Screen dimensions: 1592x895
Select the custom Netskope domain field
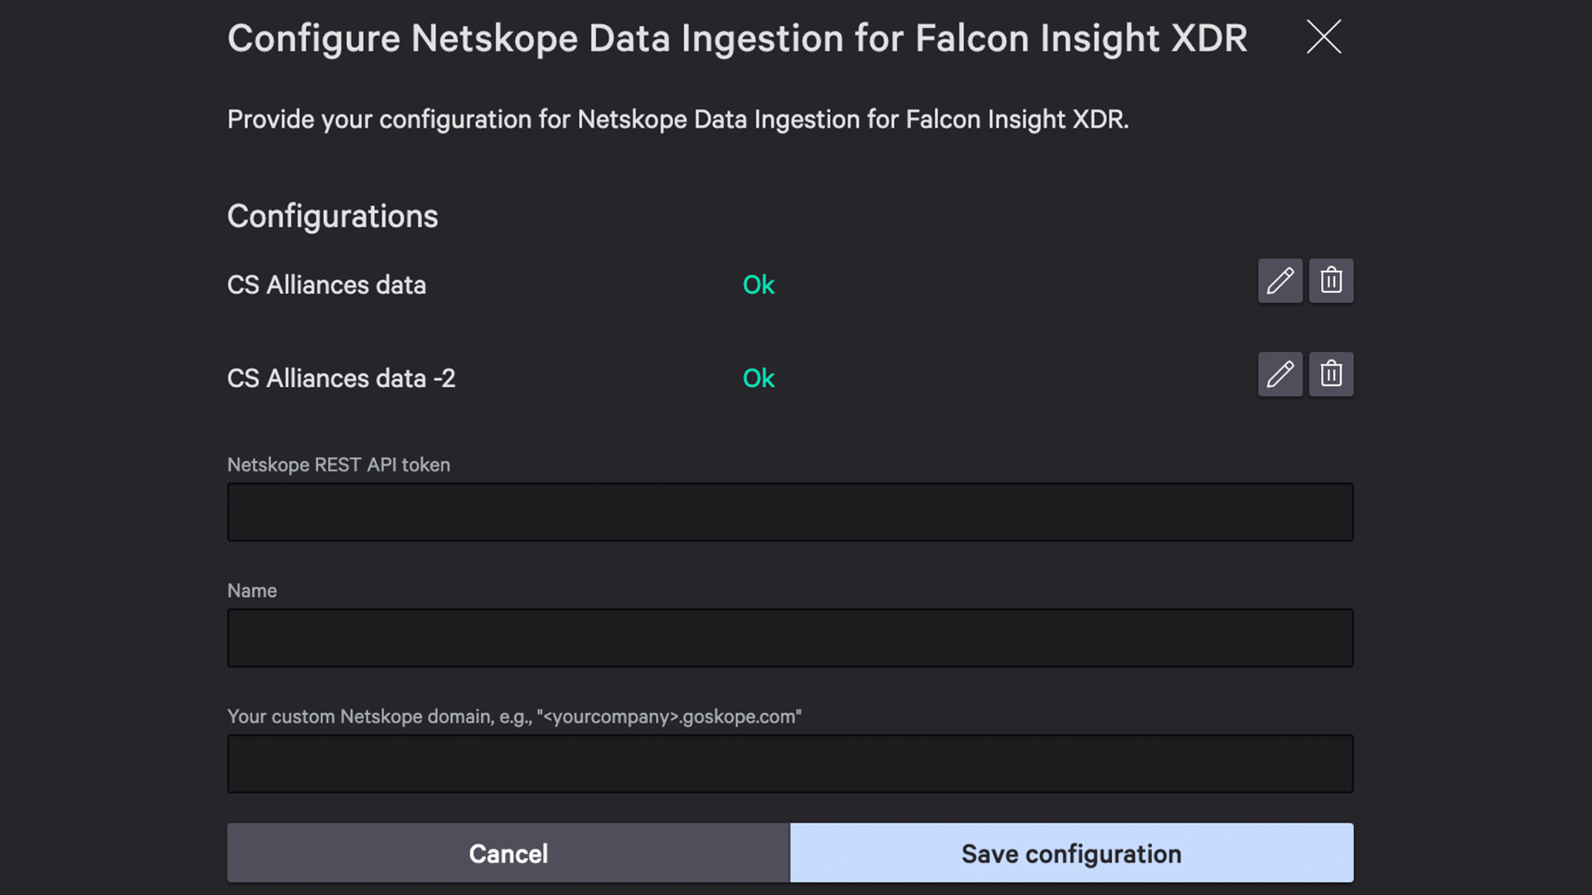point(789,764)
